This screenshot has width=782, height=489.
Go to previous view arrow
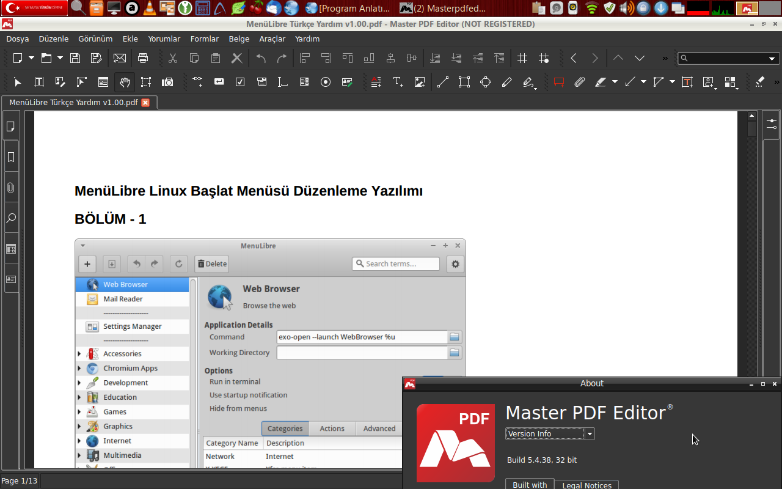[574, 58]
